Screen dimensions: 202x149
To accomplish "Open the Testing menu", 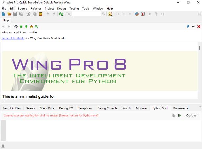I will pyautogui.click(x=74, y=8).
